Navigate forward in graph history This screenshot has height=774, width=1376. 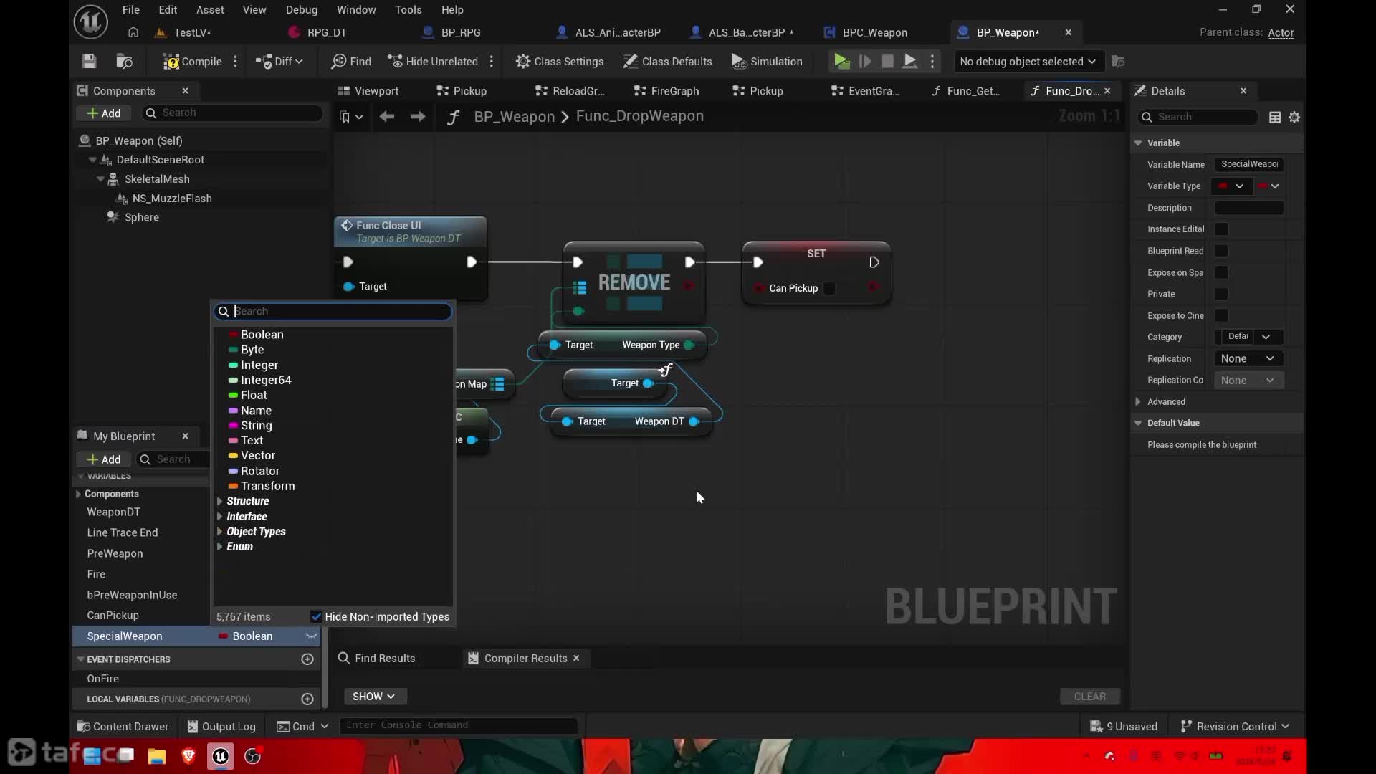point(418,117)
